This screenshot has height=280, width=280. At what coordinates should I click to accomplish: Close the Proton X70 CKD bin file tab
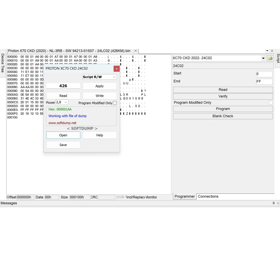(x=136, y=51)
